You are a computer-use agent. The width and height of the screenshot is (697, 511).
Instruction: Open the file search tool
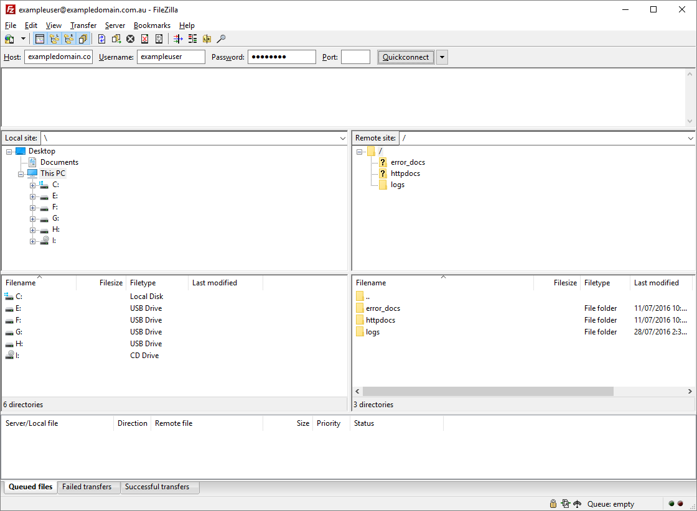(x=220, y=39)
